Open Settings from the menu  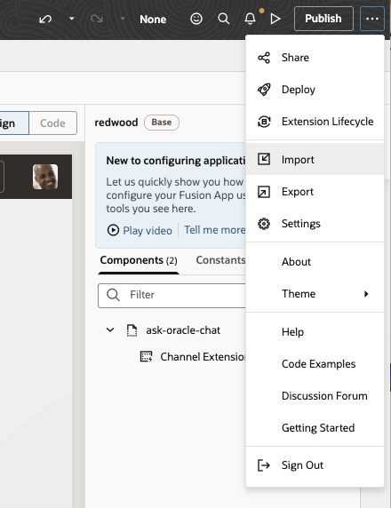(x=315, y=224)
